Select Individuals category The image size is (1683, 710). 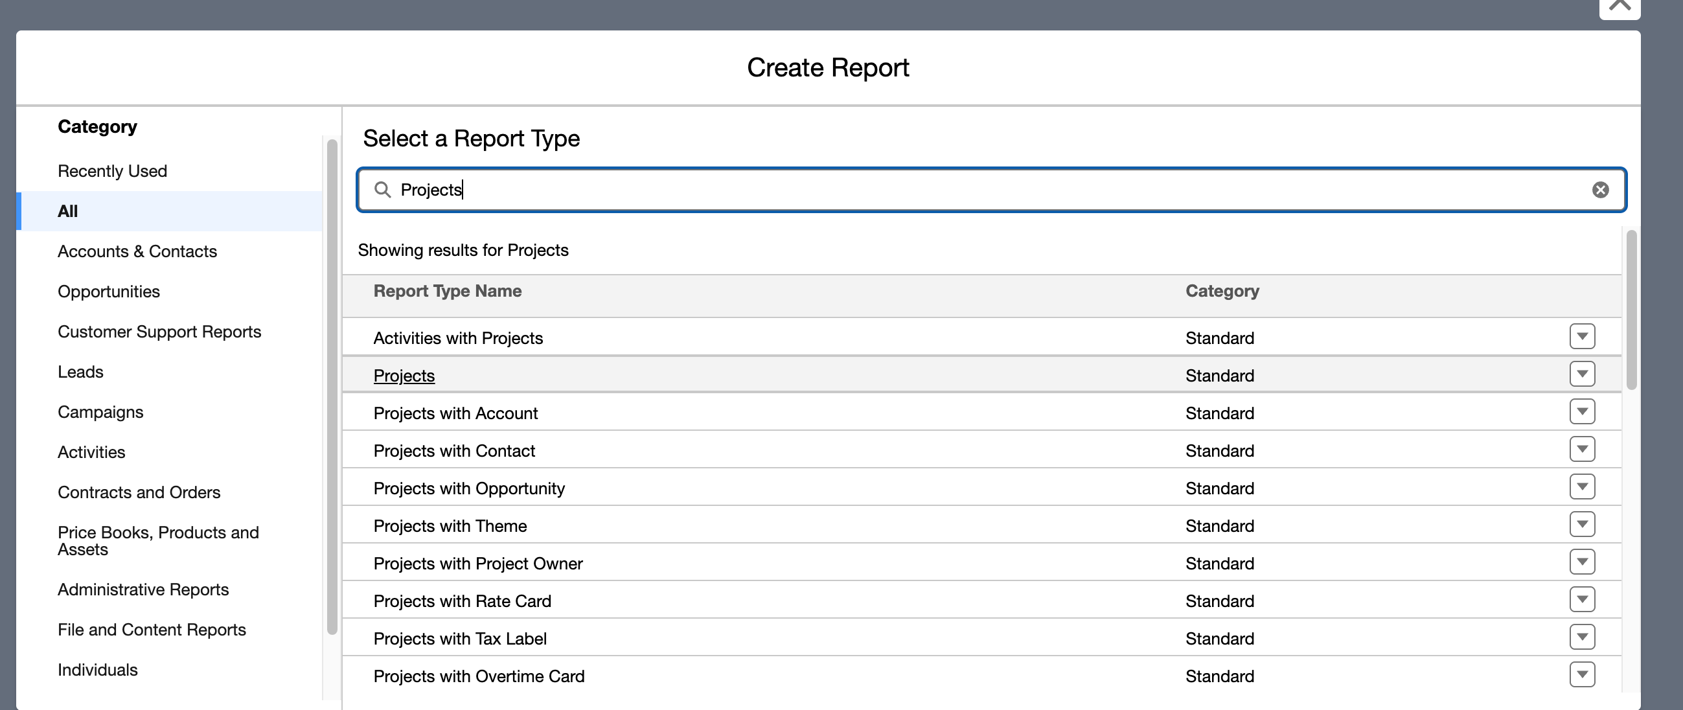click(x=97, y=670)
